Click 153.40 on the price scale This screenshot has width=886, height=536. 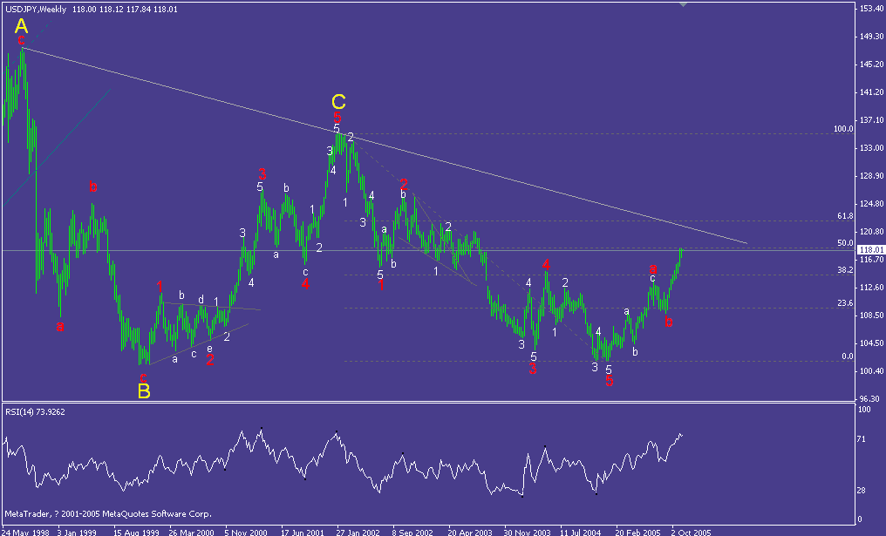[x=871, y=9]
